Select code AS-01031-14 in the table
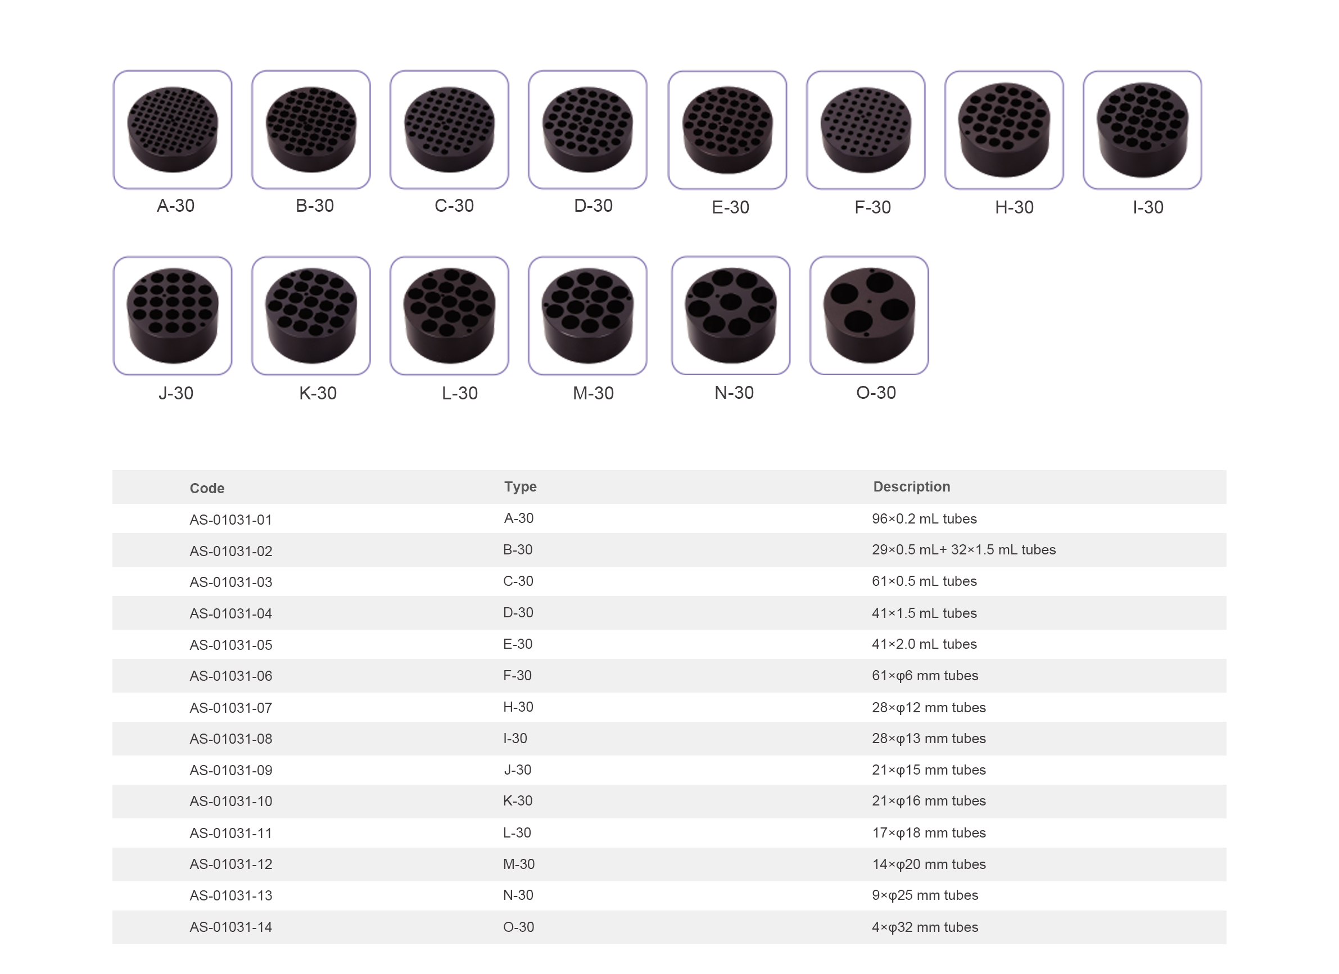 tap(231, 927)
